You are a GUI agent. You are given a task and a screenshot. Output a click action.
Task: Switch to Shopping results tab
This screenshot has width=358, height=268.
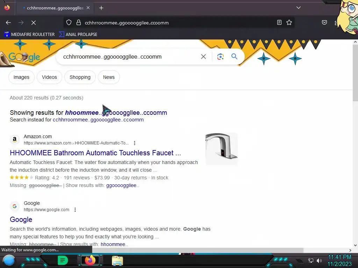click(x=80, y=77)
